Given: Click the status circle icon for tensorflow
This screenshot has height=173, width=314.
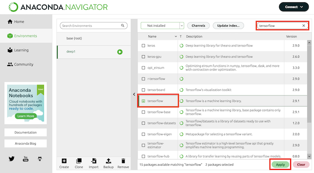Looking at the screenshot, I should tap(181, 101).
